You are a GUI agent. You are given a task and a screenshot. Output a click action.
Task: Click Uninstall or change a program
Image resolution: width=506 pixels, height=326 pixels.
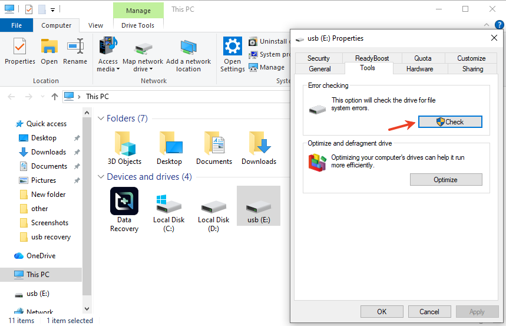coord(269,41)
